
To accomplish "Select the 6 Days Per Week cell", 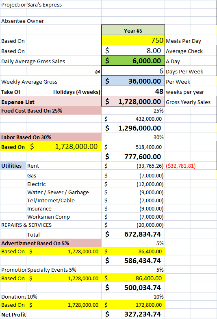I will pyautogui.click(x=133, y=71).
